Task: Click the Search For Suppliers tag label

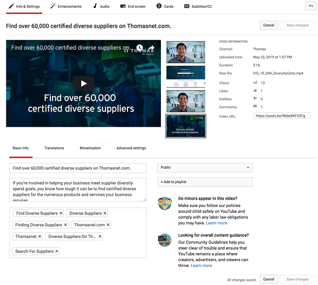Action: click(x=35, y=251)
